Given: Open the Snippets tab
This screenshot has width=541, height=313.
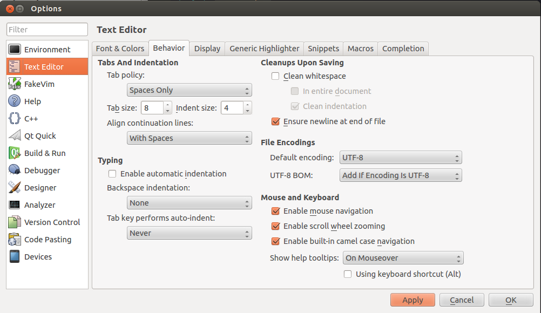Looking at the screenshot, I should pyautogui.click(x=323, y=49).
